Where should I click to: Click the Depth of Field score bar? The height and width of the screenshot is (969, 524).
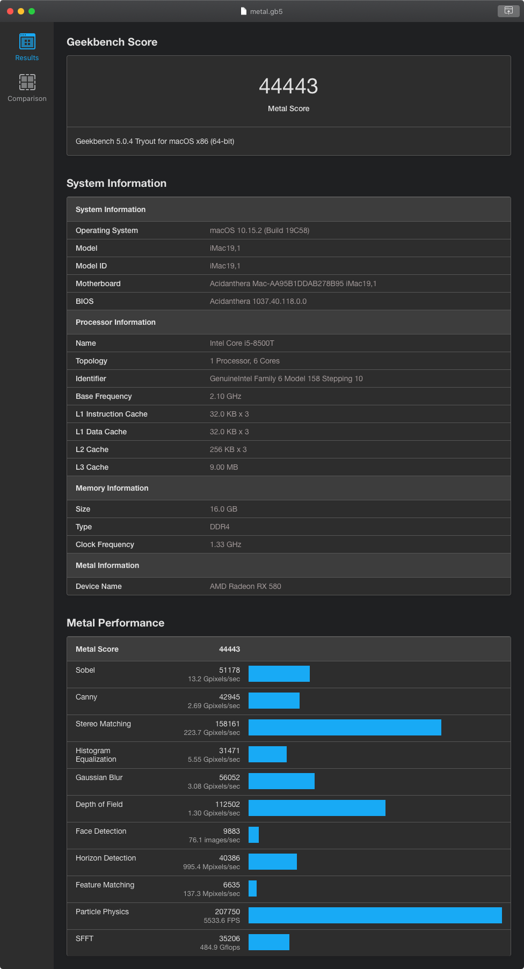coord(317,808)
